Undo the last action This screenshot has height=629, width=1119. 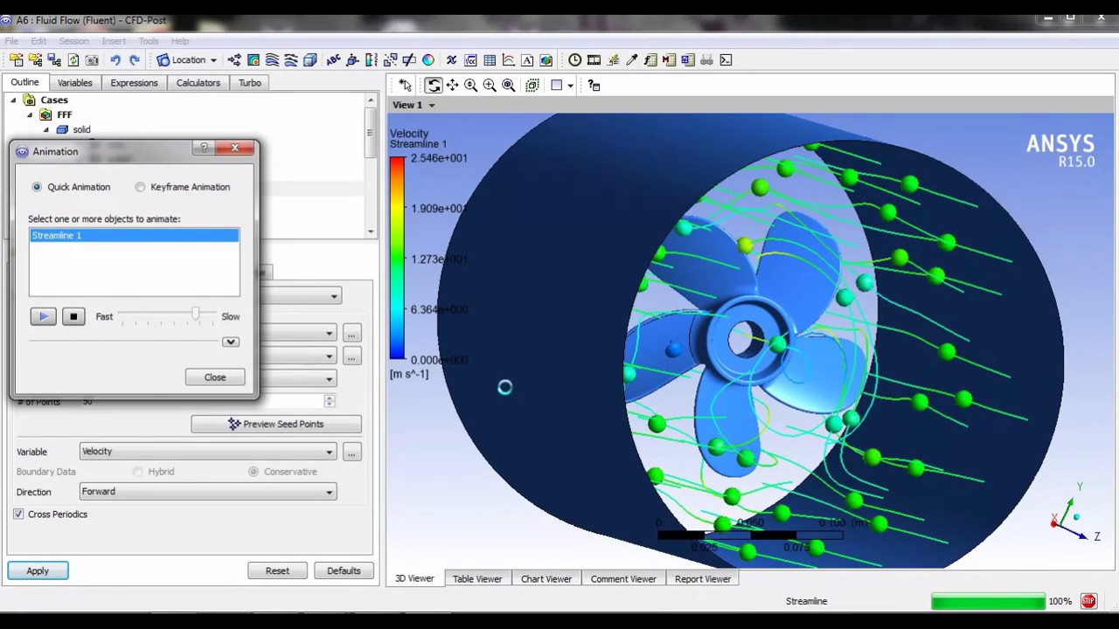(115, 60)
